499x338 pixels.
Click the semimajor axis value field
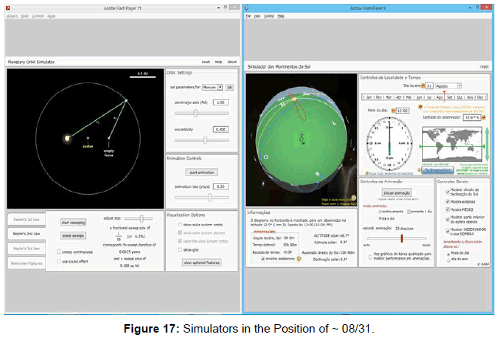[x=221, y=102]
